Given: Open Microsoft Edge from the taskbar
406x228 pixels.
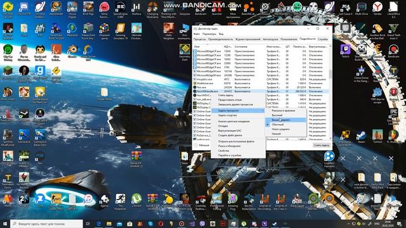Looking at the screenshot, I should tap(98, 224).
